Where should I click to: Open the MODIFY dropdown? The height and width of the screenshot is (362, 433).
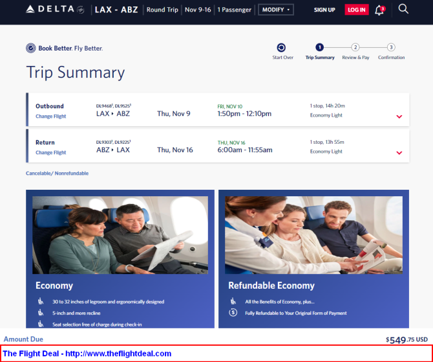tap(276, 10)
